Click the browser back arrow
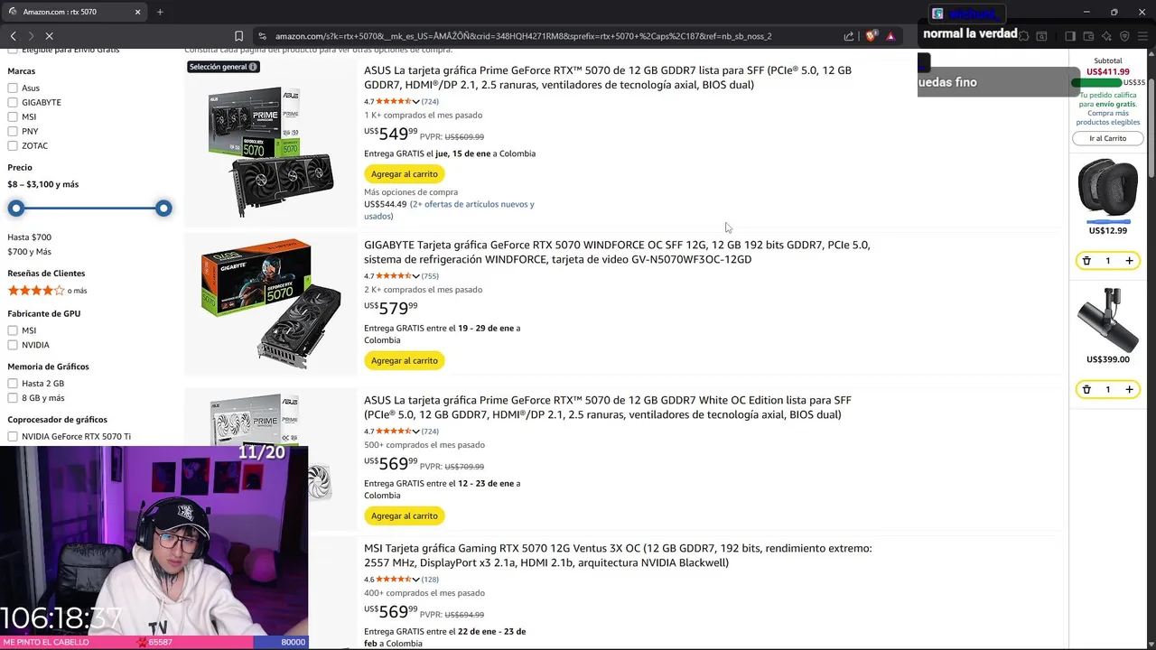The height and width of the screenshot is (650, 1156). coord(14,36)
